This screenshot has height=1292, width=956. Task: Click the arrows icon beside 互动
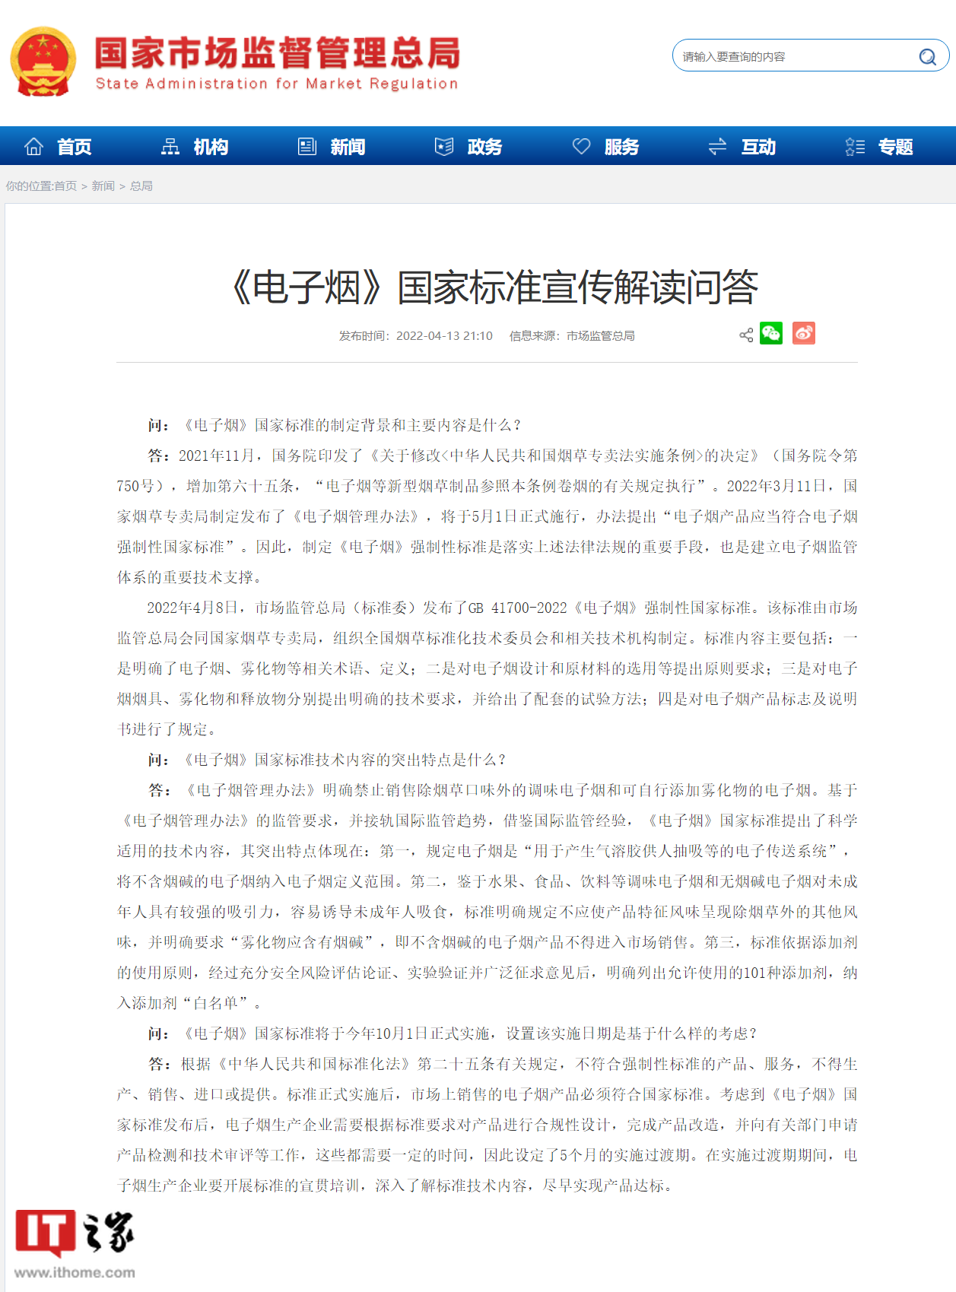pos(717,147)
